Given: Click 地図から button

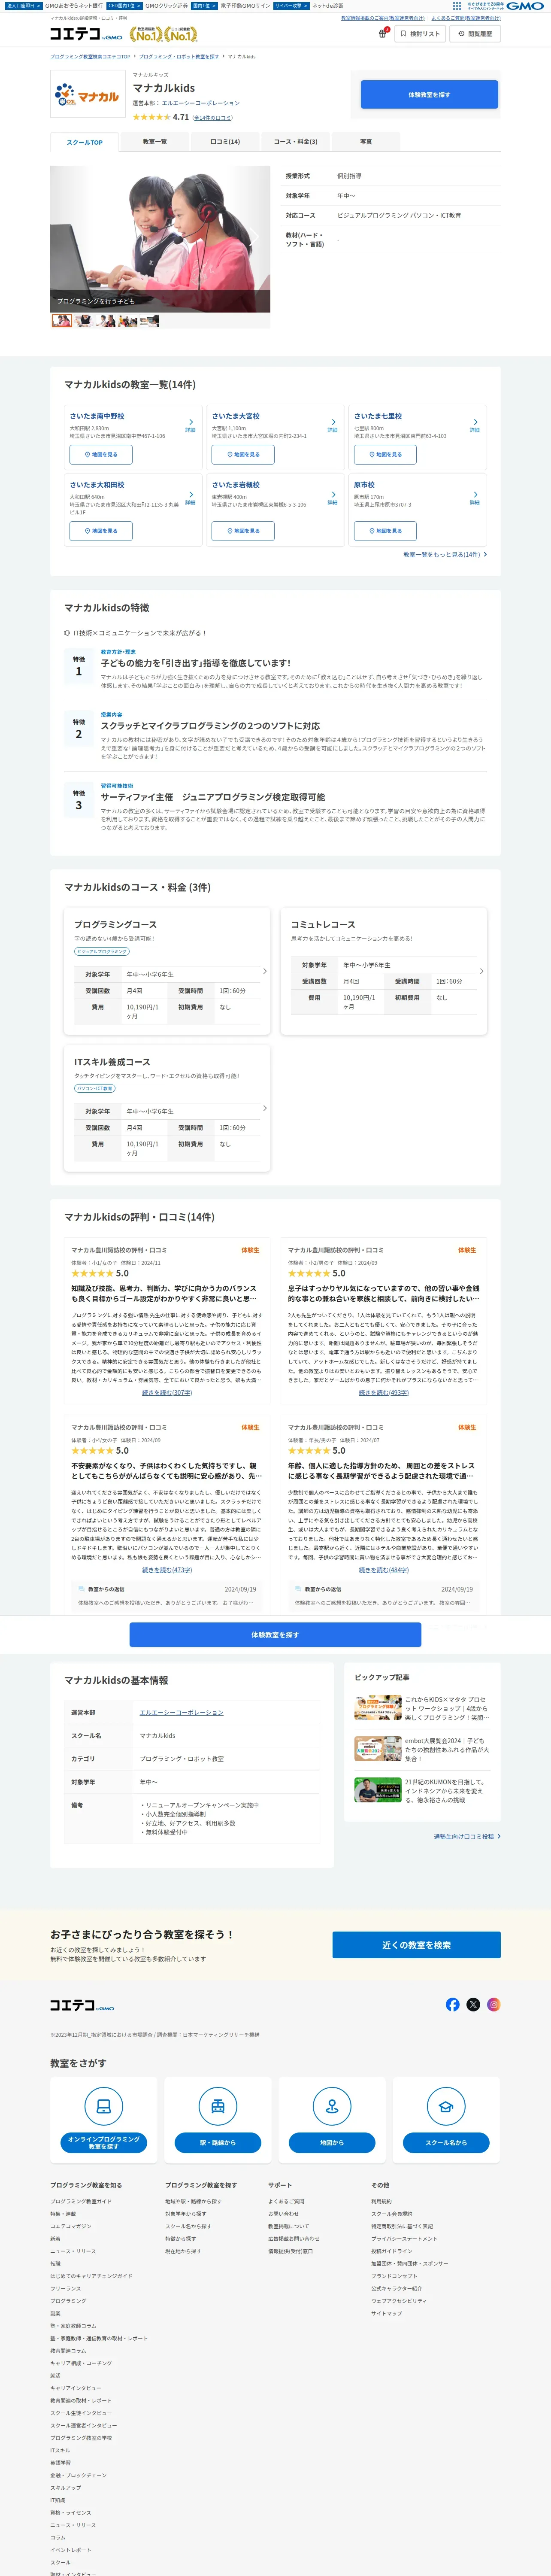Looking at the screenshot, I should 332,2143.
